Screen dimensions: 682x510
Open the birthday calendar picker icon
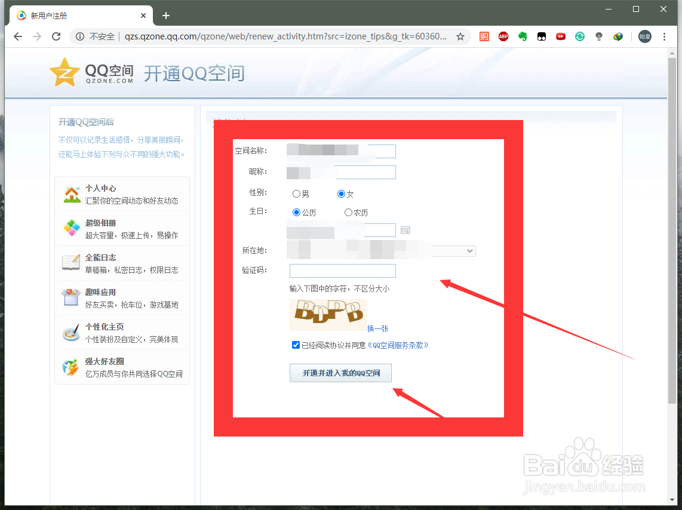[x=405, y=231]
